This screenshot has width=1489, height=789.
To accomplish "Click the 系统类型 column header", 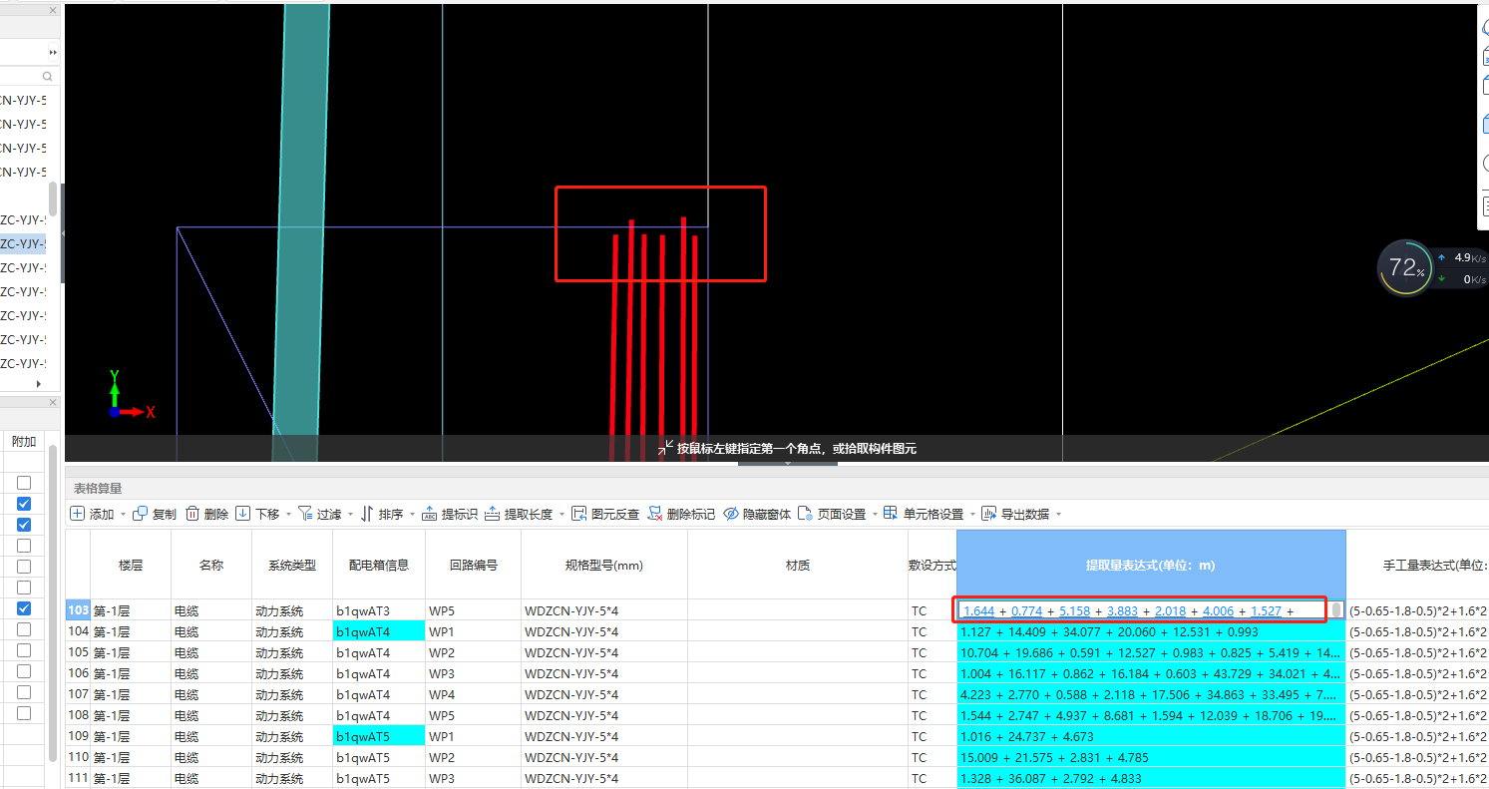I will (292, 565).
